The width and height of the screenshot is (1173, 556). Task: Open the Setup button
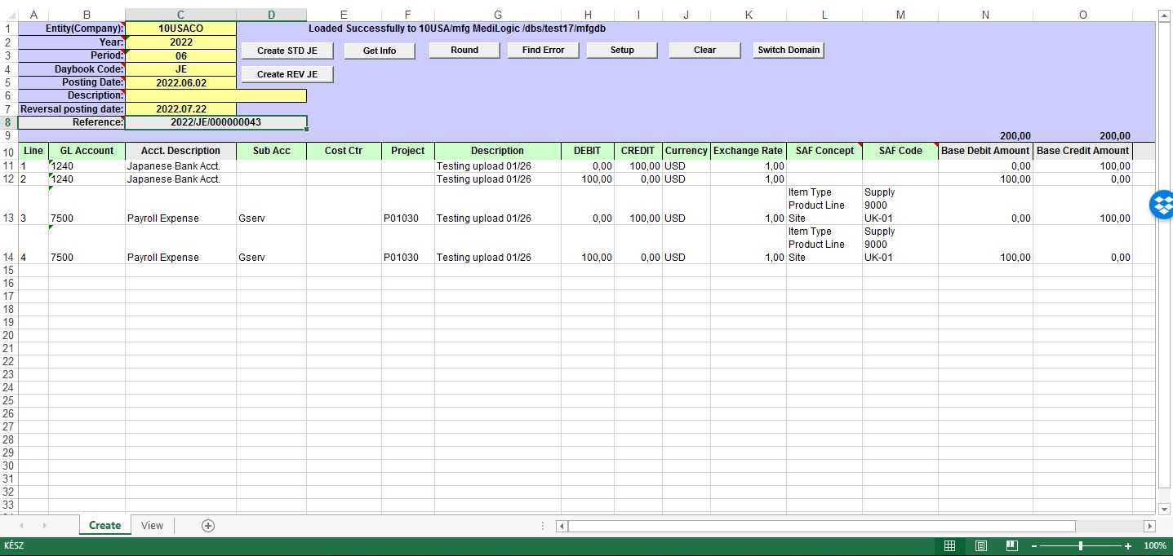[621, 50]
